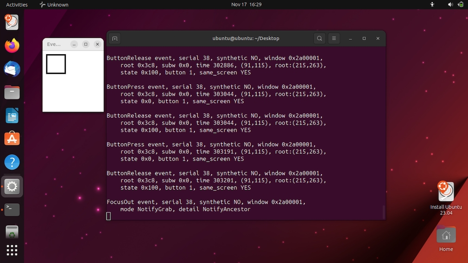The image size is (468, 263).
Task: Open the clock showing Nov 17 16:29
Action: pyautogui.click(x=246, y=5)
